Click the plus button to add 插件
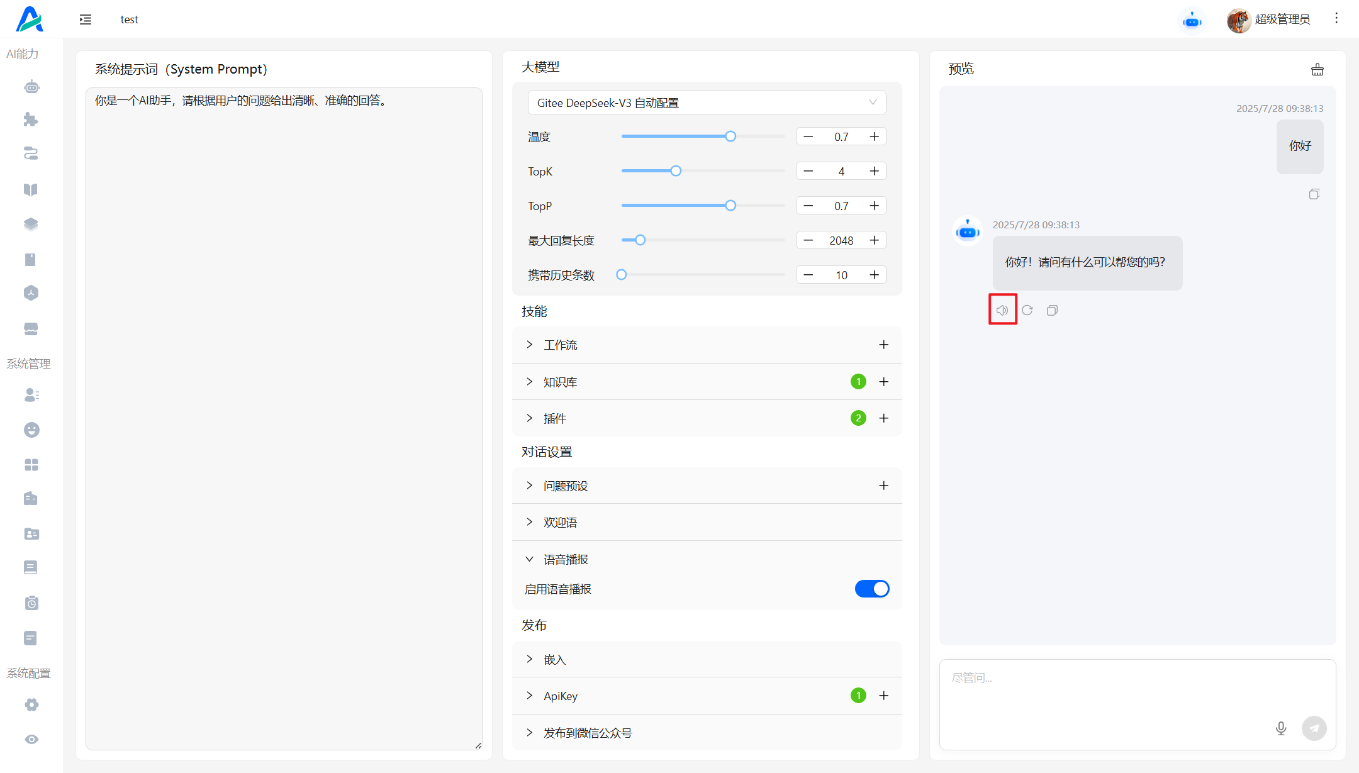The width and height of the screenshot is (1359, 773). [884, 418]
